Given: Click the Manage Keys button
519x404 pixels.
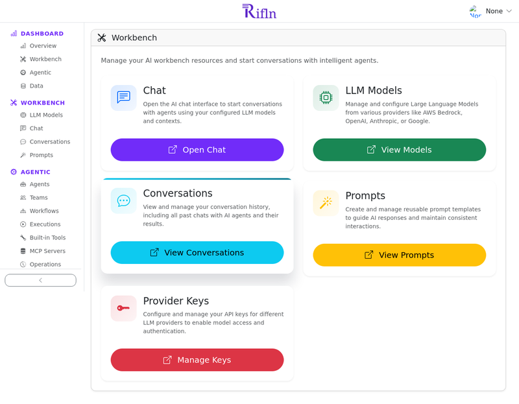Looking at the screenshot, I should pos(197,360).
